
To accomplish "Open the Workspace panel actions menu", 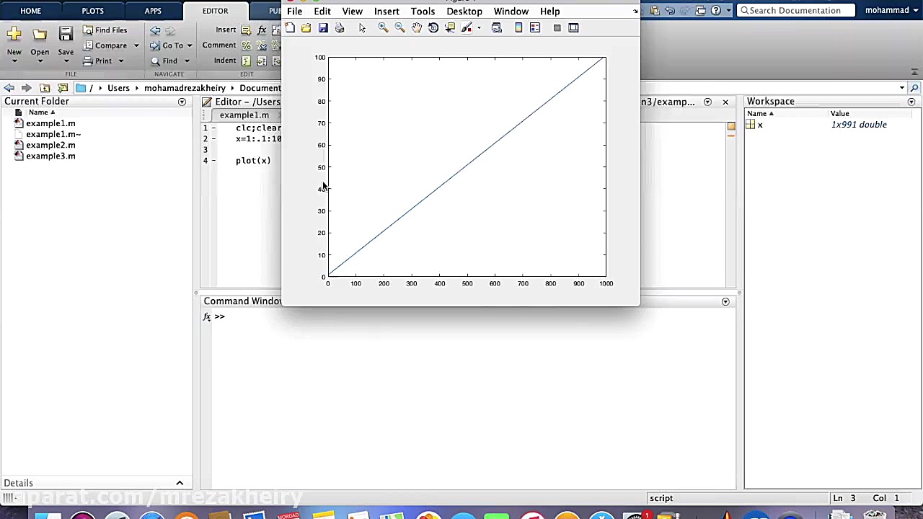I will click(x=911, y=102).
